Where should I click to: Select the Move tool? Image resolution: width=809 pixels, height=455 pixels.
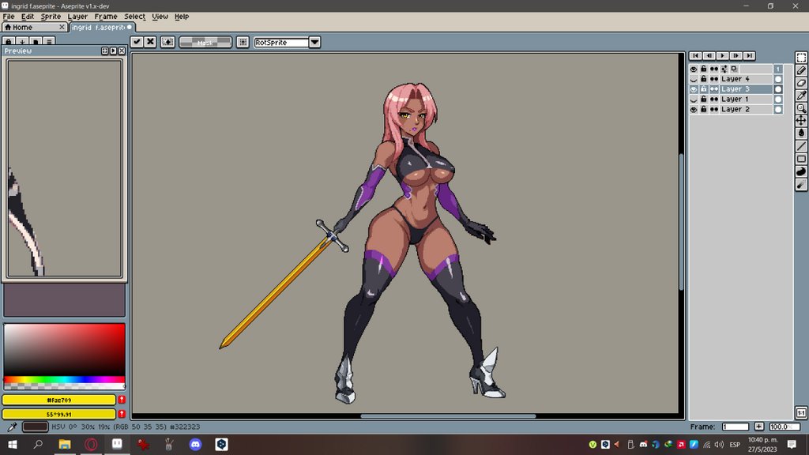[801, 121]
